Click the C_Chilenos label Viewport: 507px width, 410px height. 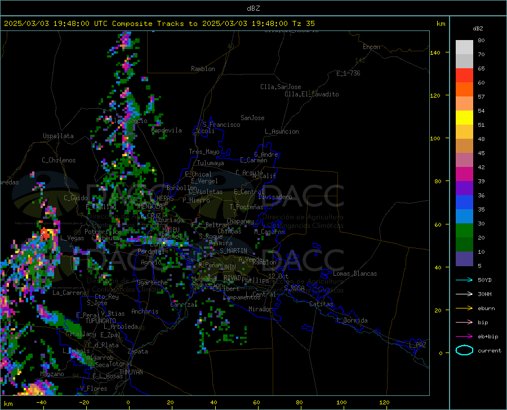point(59,160)
